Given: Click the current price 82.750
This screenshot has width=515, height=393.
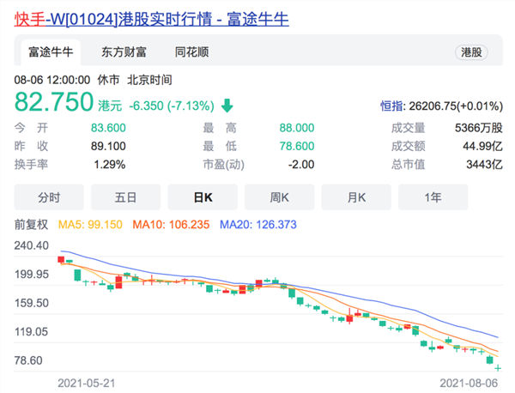Looking at the screenshot, I should 54,102.
